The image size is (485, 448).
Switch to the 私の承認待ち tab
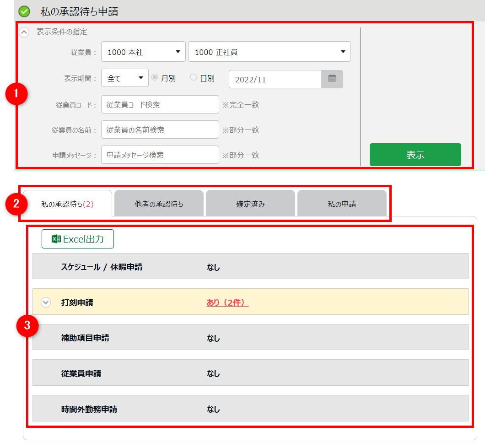pos(67,204)
